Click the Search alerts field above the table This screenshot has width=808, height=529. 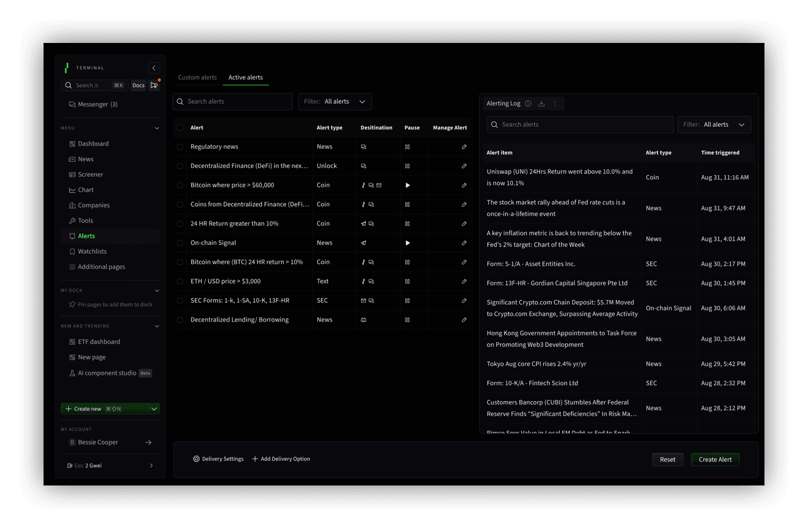tap(232, 102)
